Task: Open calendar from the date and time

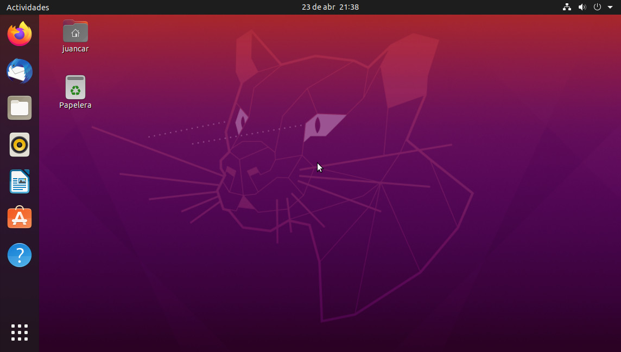Action: [x=330, y=7]
